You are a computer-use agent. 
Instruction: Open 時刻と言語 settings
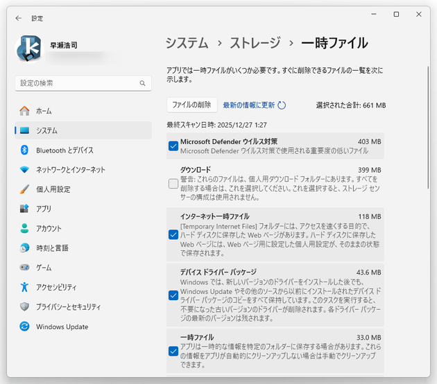(83, 248)
